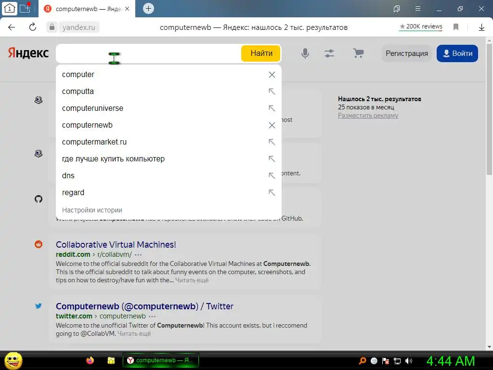Click the Reddit favicon beside result
The width and height of the screenshot is (493, 370).
tap(39, 244)
